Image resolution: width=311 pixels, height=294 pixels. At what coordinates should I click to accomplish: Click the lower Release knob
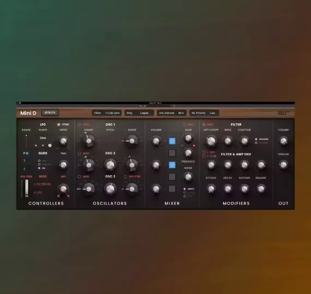(261, 188)
